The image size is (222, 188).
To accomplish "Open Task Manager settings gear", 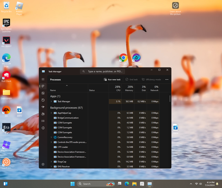I will coord(43,164).
